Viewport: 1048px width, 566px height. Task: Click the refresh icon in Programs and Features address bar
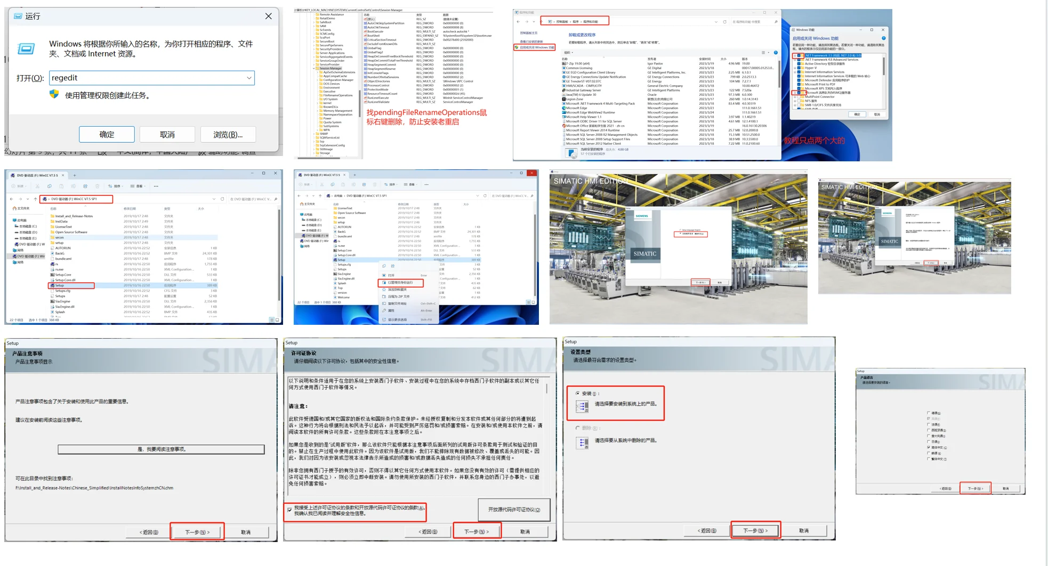pyautogui.click(x=724, y=22)
